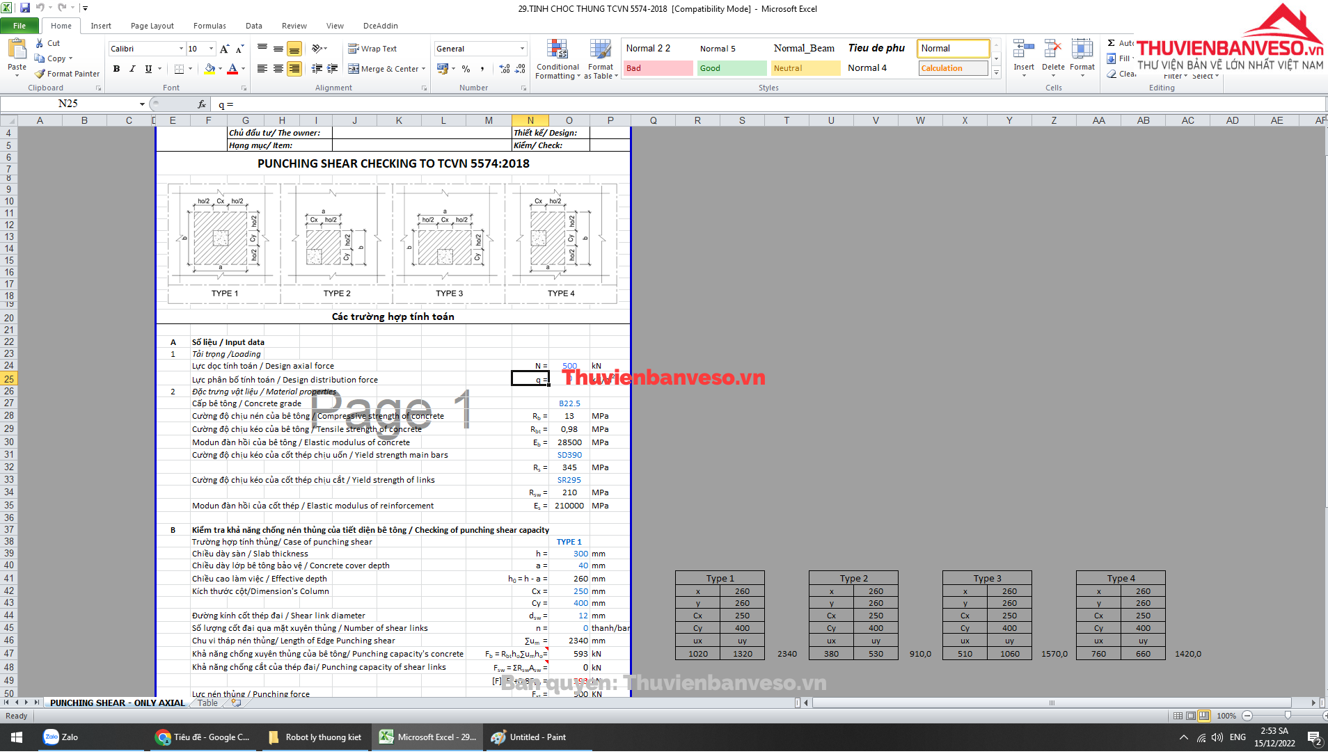Click the zoom slider in status bar
1328x754 pixels.
1287,716
